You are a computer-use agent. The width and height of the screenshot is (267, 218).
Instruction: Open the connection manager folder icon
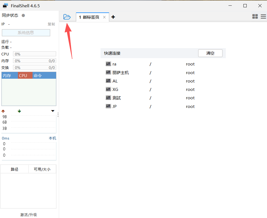pyautogui.click(x=67, y=17)
